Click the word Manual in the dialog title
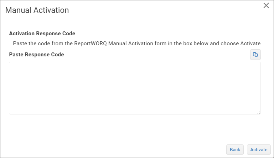Viewport: 274px width, 158px height. point(18,10)
